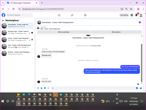Open Kristina conversation
Viewport: 146px width, 110px height.
click(x=17, y=53)
